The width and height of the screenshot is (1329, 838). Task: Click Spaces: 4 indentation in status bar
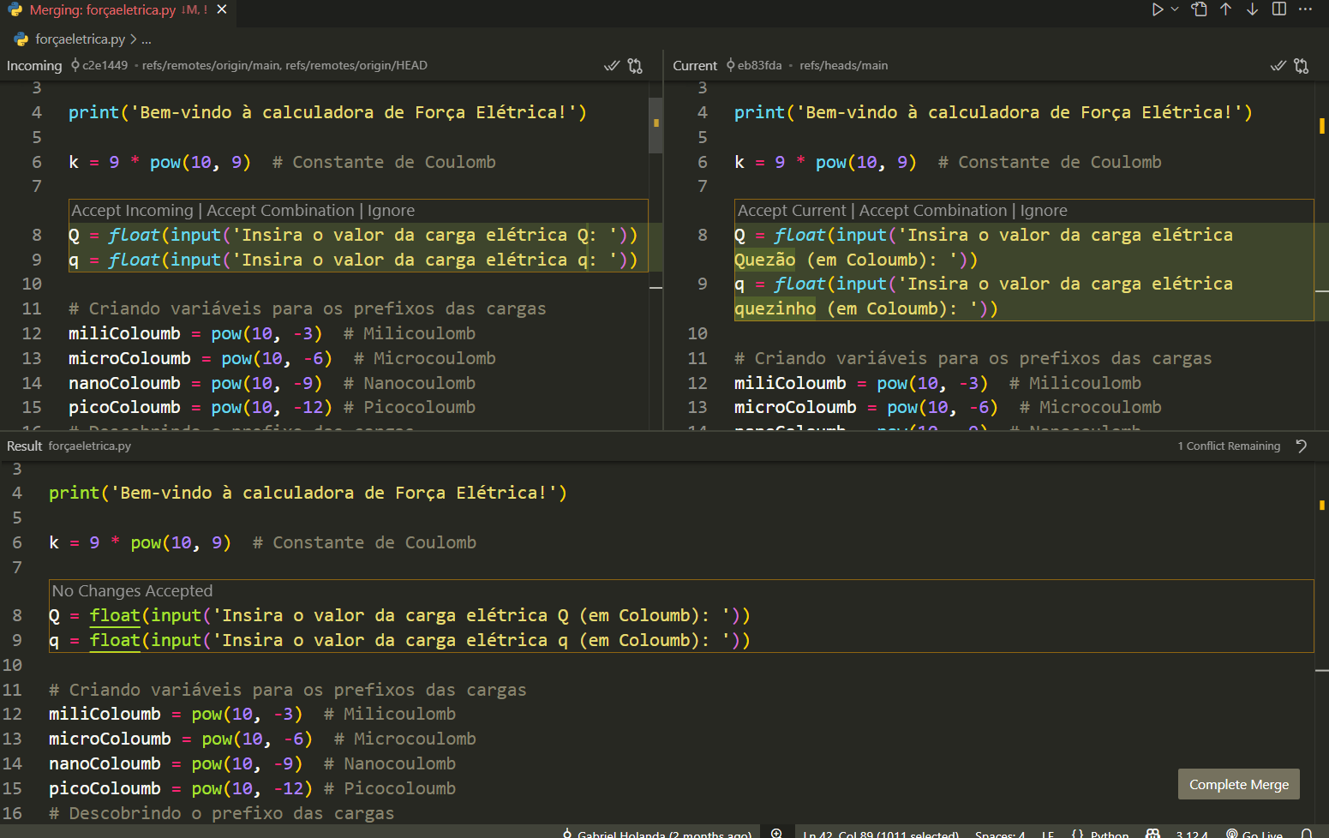click(1000, 834)
